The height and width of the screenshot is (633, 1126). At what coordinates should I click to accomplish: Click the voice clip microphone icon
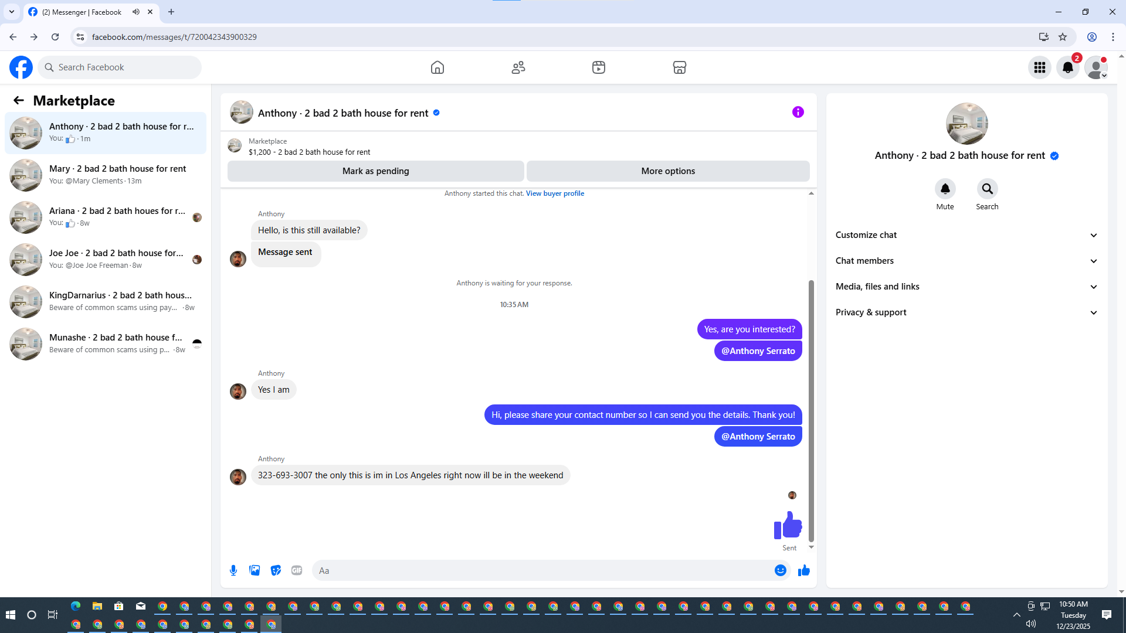pyautogui.click(x=233, y=570)
